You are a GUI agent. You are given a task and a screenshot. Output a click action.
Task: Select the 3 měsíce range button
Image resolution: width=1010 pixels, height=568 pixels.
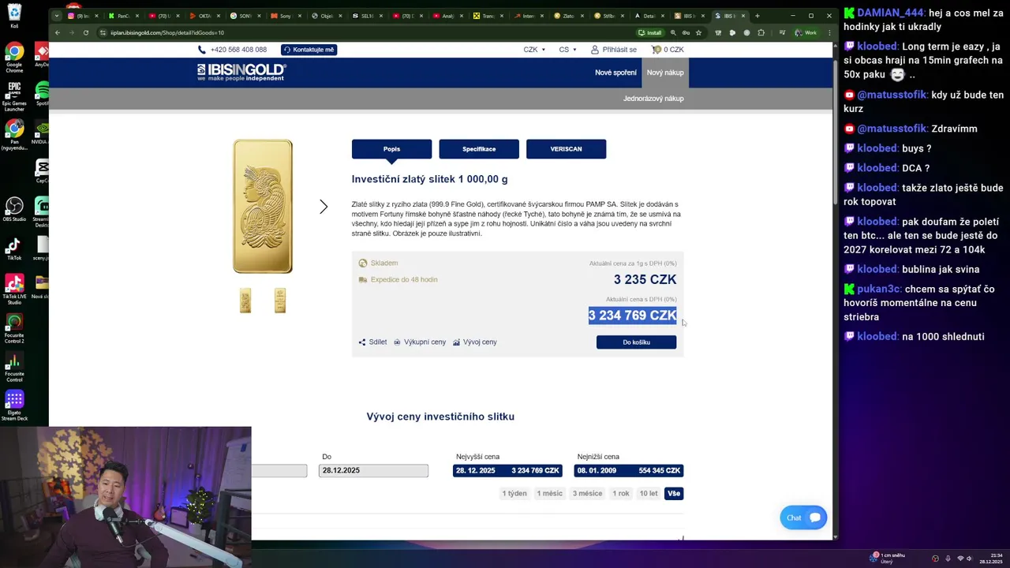tap(587, 494)
